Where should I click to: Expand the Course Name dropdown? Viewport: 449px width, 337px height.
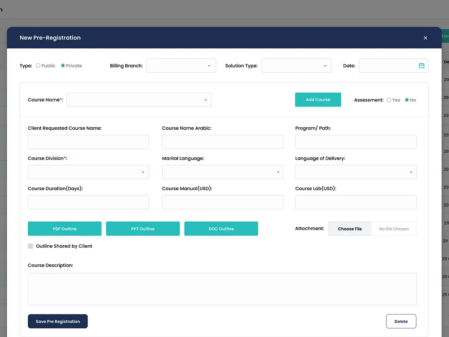(139, 100)
